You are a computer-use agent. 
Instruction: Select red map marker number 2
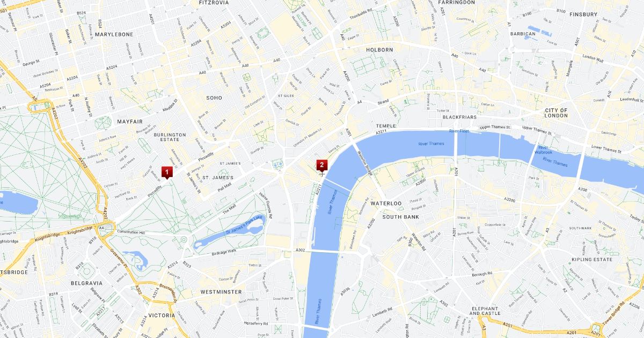click(x=321, y=164)
